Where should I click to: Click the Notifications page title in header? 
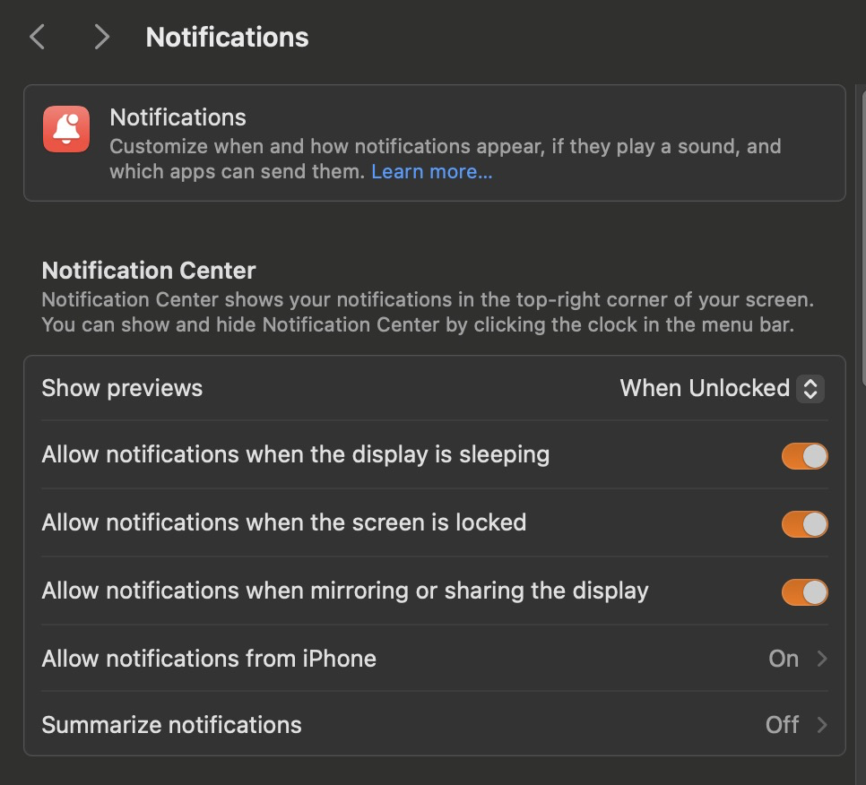[227, 37]
